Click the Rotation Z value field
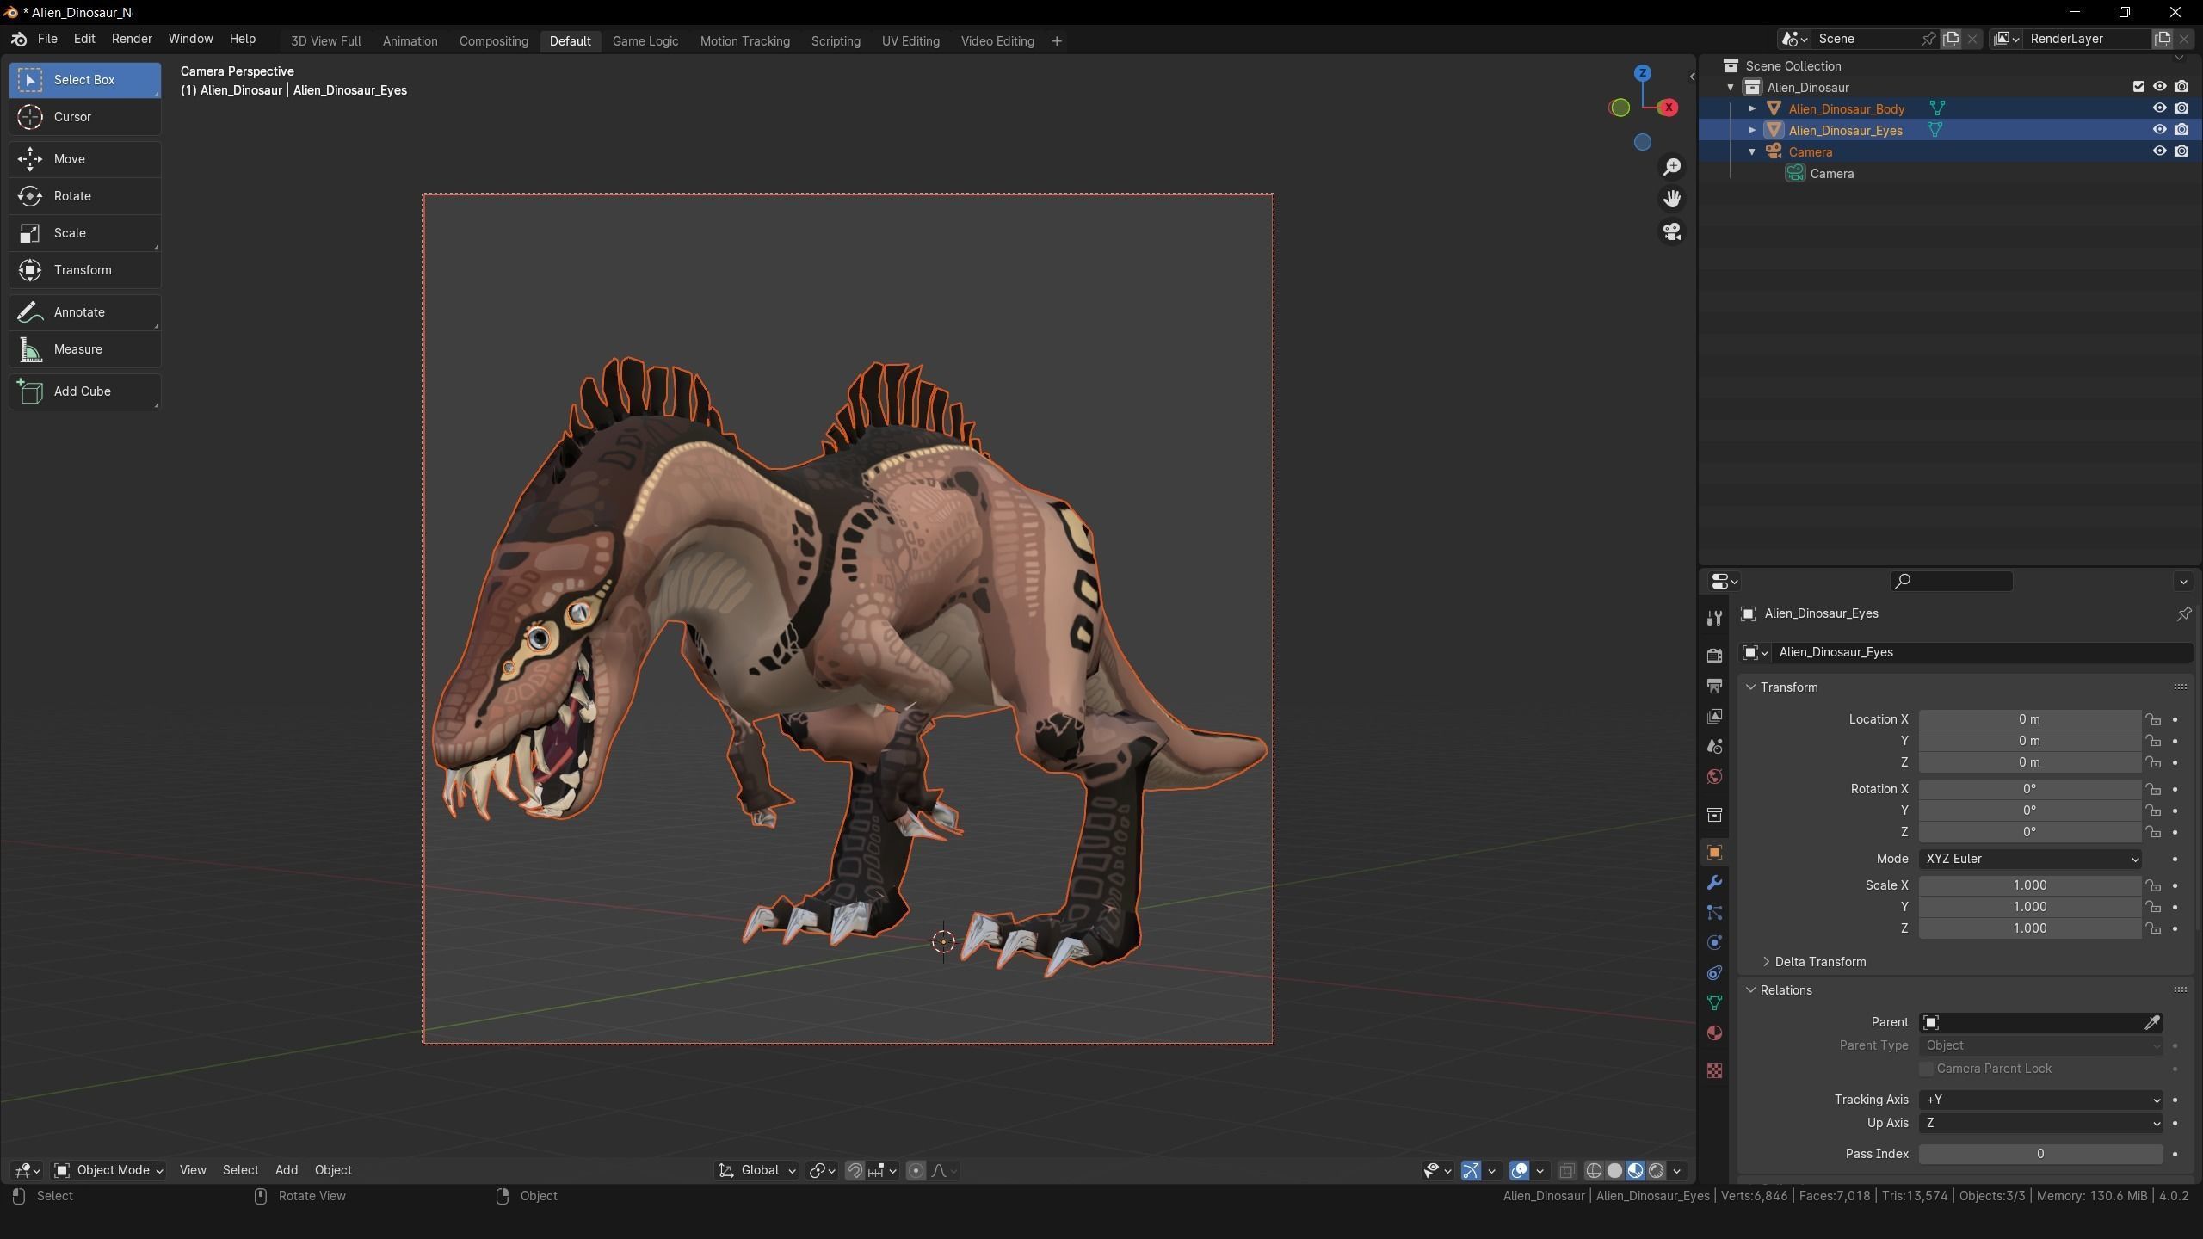This screenshot has width=2203, height=1239. [2030, 832]
